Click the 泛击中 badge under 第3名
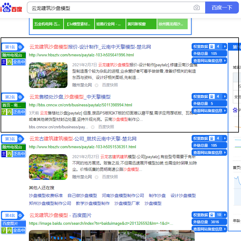The height and width of the screenshot is (241, 241). coord(19,154)
